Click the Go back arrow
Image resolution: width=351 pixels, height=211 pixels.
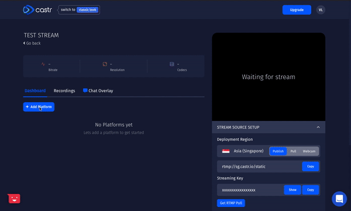tap(24, 43)
